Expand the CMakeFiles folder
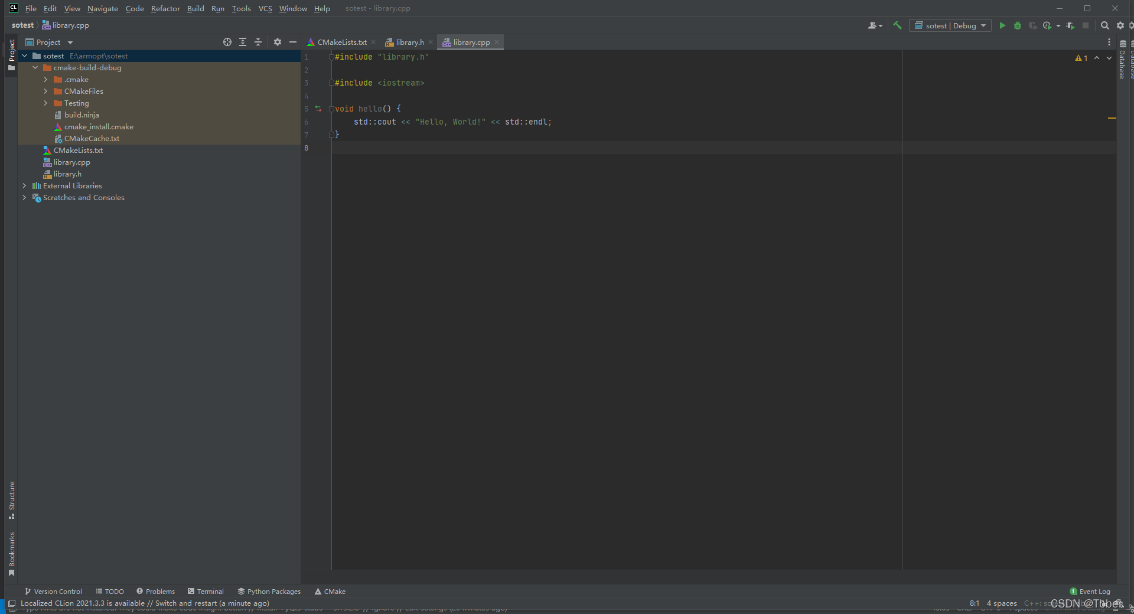The image size is (1134, 614). 46,91
